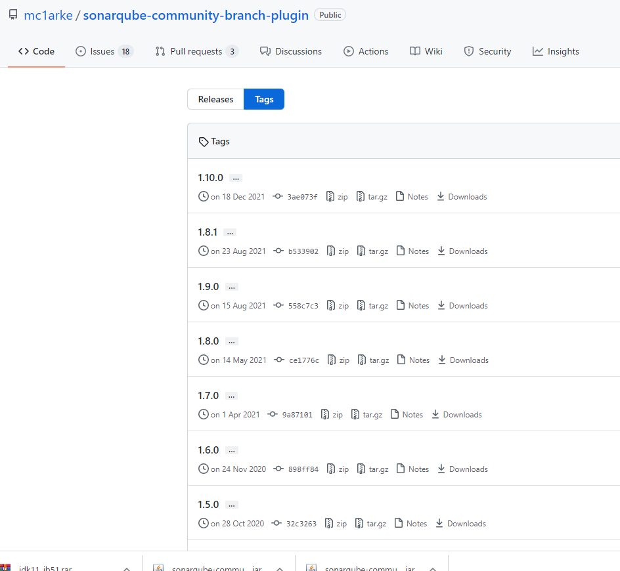Expand the jdk11_jb51.rar taskbar item chevron
Viewport: 620px width, 571px height.
(x=126, y=567)
